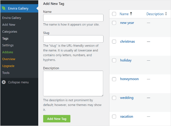Click inside the Description textarea
Viewport: 171px width, 126px height.
(73, 83)
